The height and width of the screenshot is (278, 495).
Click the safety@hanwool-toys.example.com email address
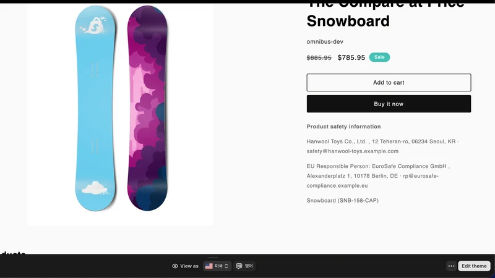click(x=352, y=151)
